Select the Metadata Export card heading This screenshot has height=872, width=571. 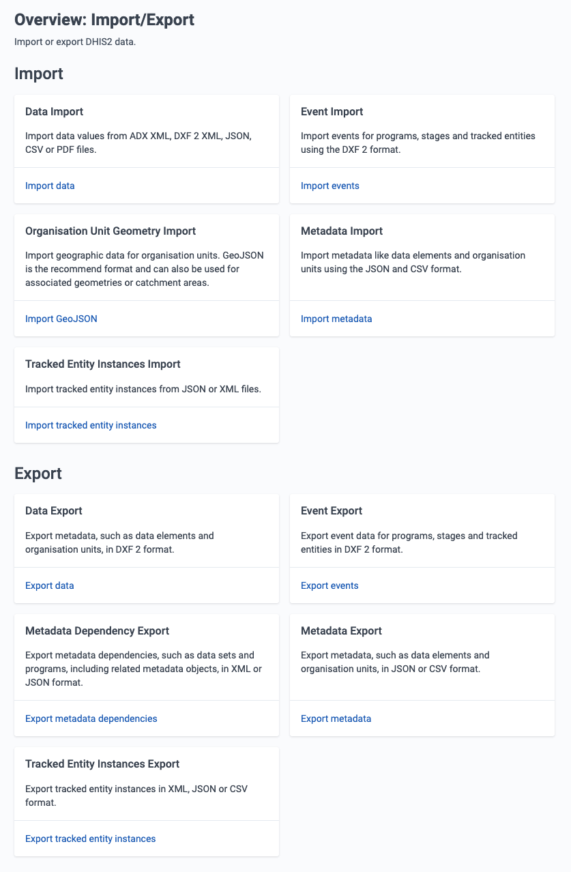342,630
